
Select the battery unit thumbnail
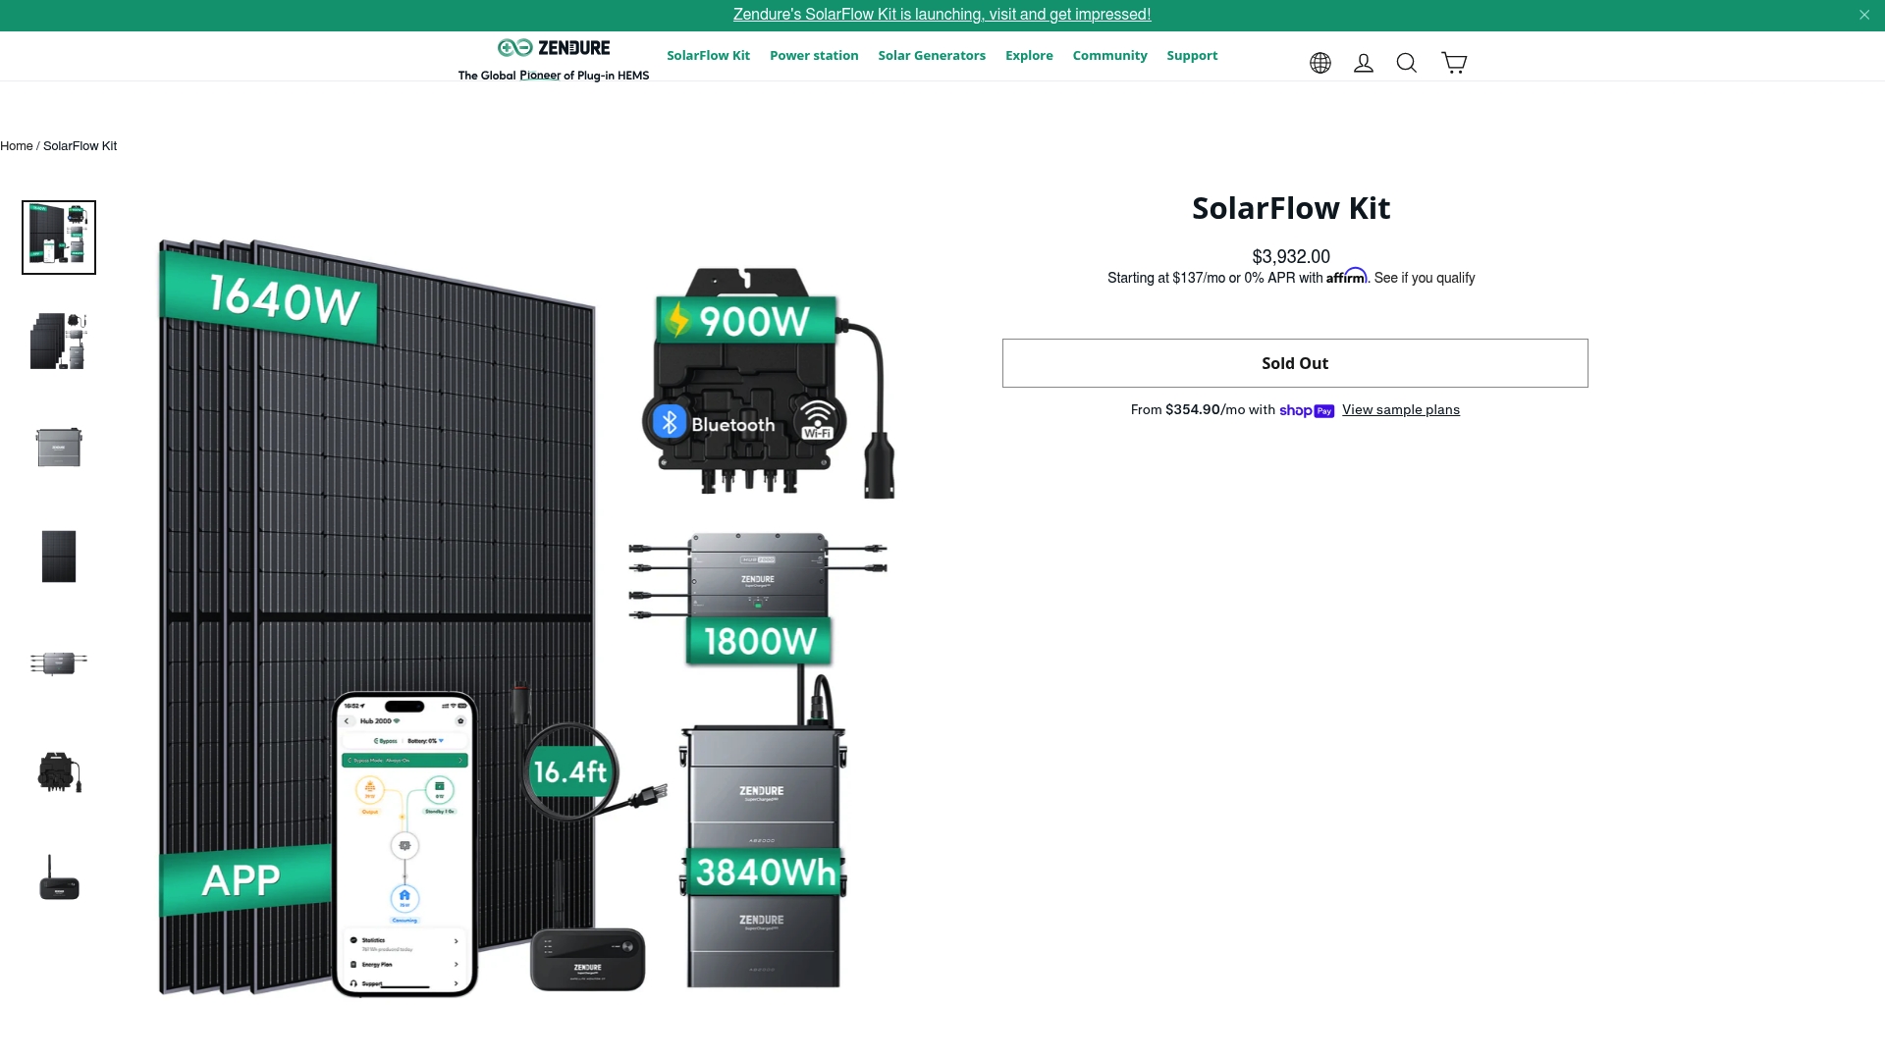pyautogui.click(x=59, y=448)
